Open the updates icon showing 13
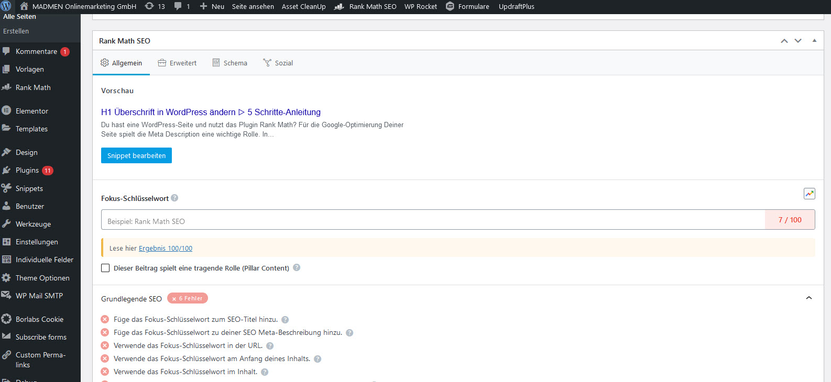 pos(149,6)
